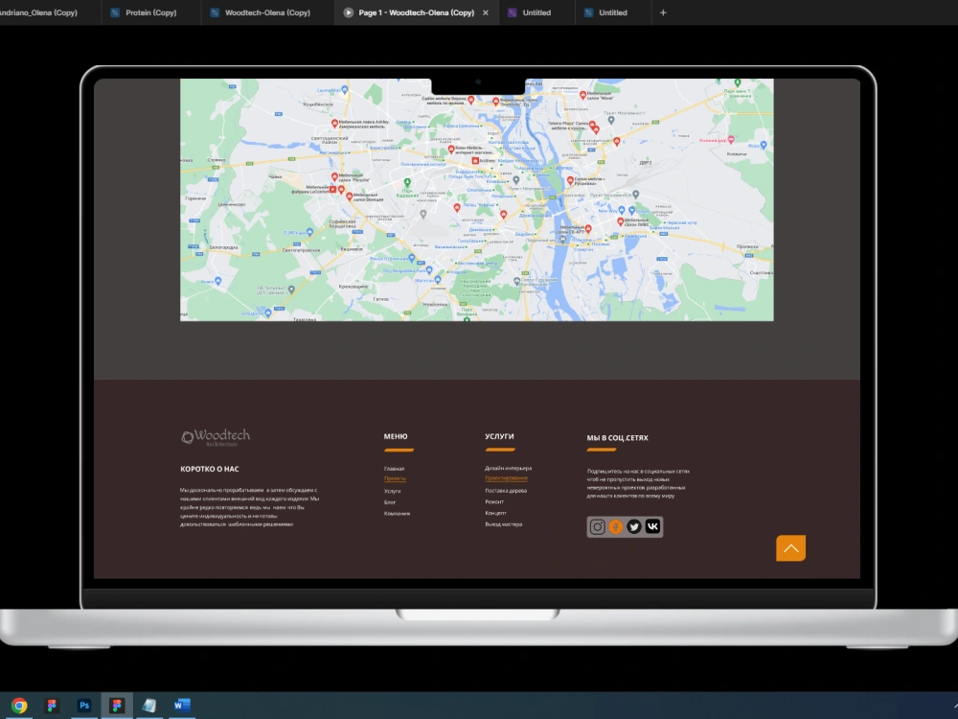Open the notepad-style icon left of Word in the taskbar

tap(149, 706)
